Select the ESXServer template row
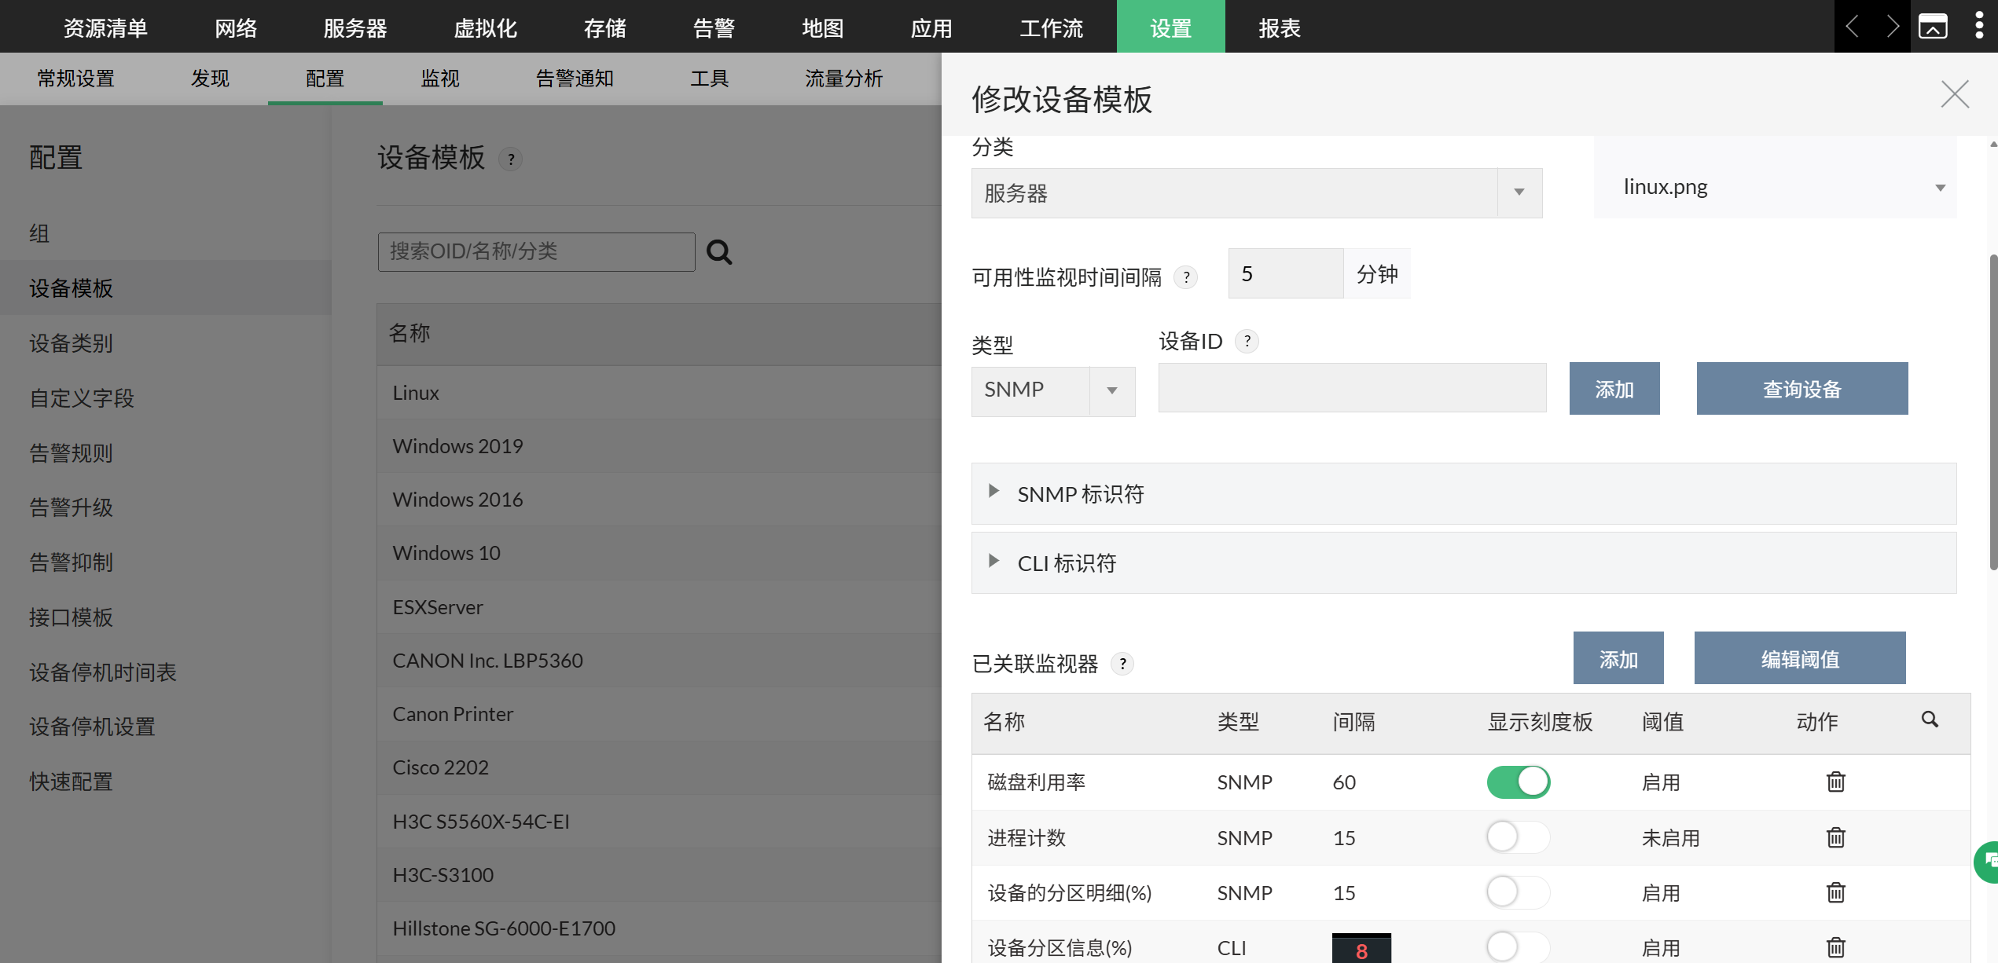Image resolution: width=1998 pixels, height=963 pixels. point(659,607)
